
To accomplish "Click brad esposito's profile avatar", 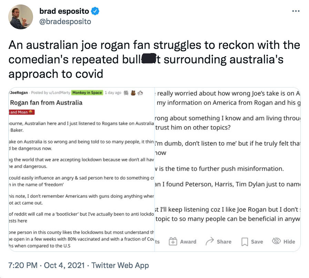I will [21, 17].
